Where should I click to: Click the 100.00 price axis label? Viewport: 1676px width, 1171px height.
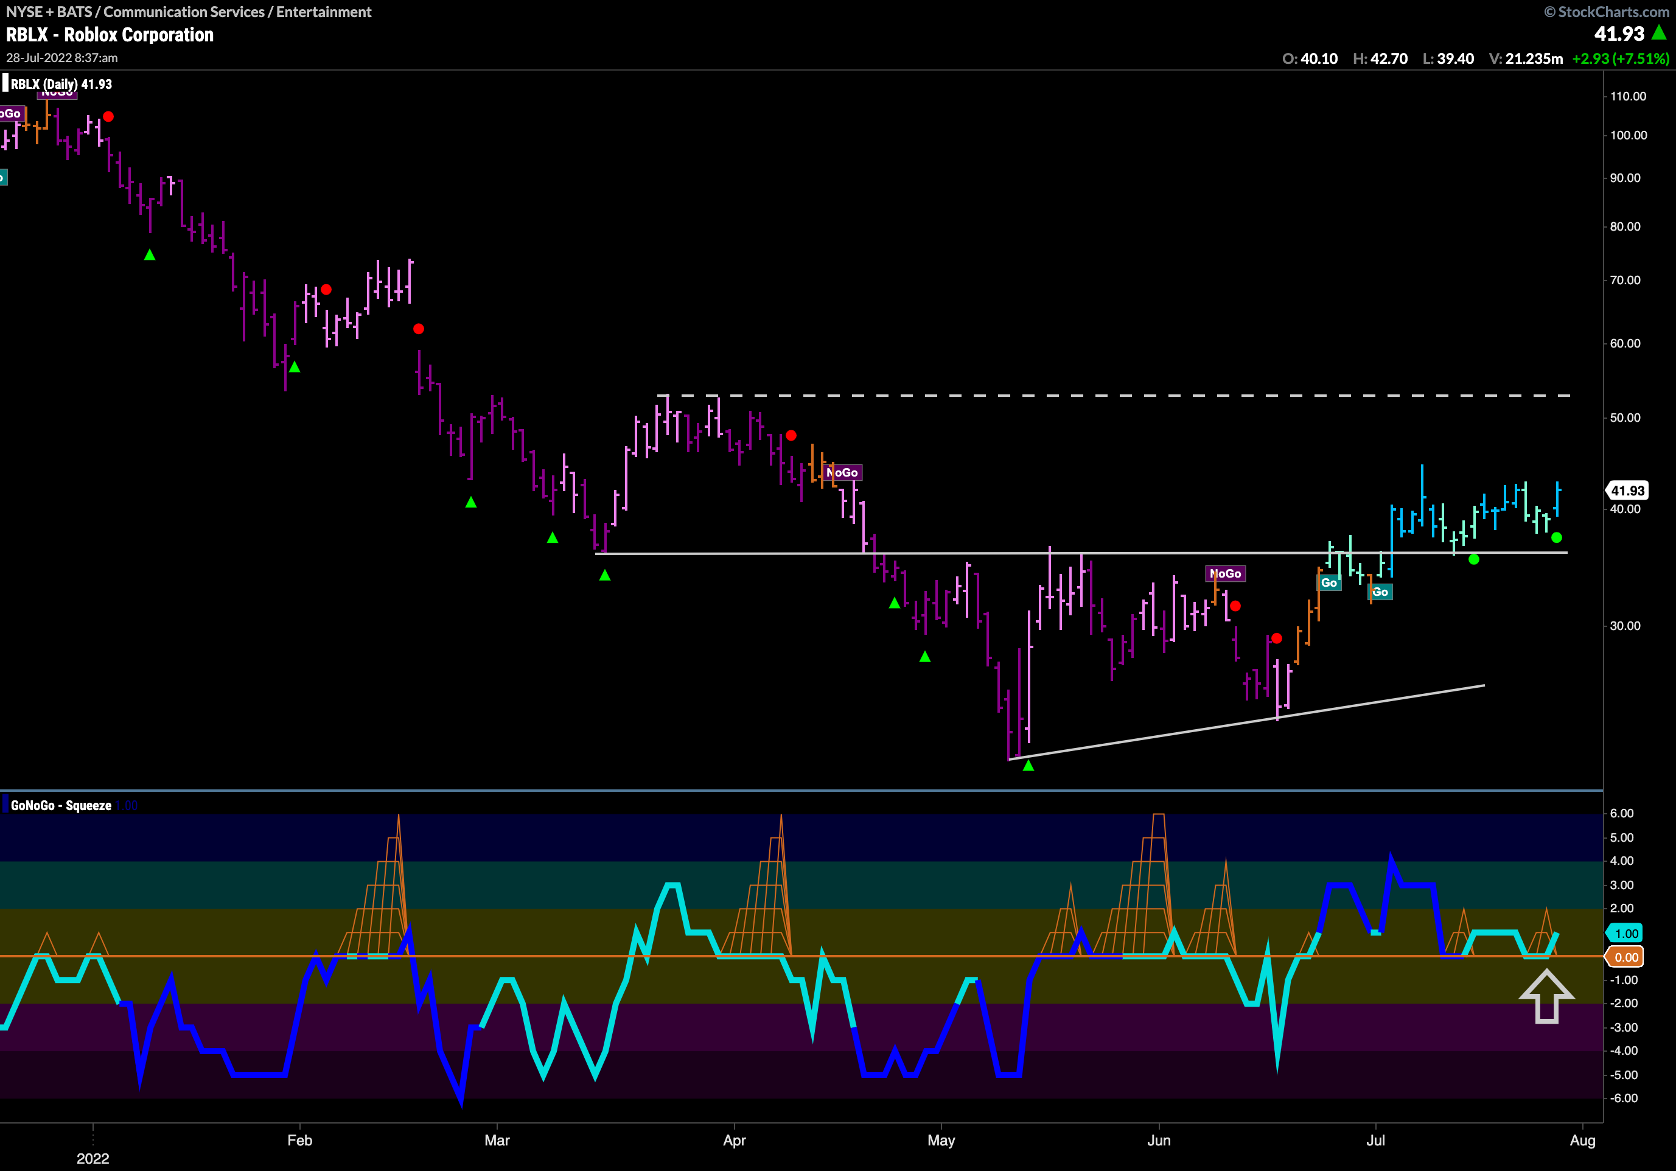pyautogui.click(x=1629, y=135)
